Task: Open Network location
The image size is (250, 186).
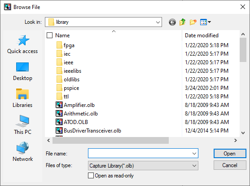Action: tap(22, 152)
